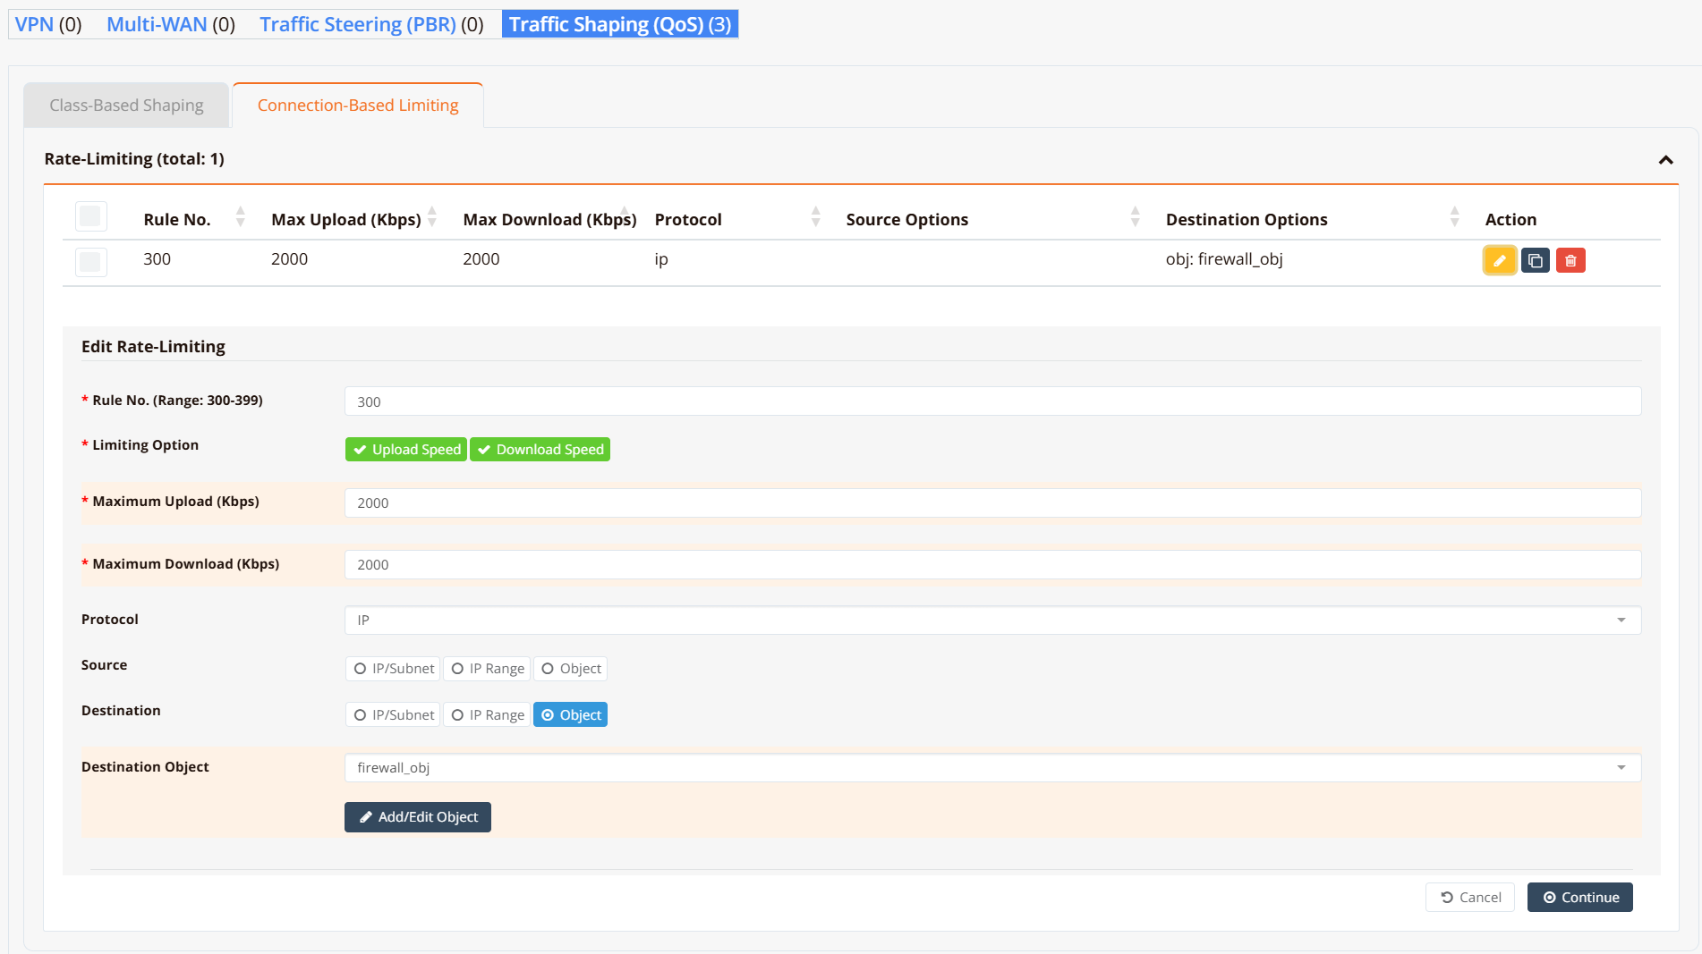Sort by Destination Options column arrows
Image resolution: width=1702 pixels, height=954 pixels.
[x=1454, y=217]
